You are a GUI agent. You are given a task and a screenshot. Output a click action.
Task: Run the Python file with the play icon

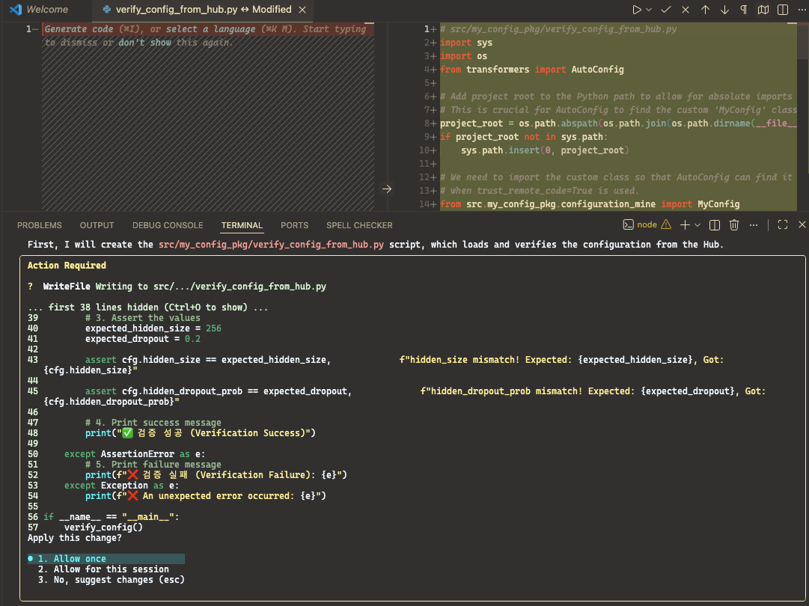point(637,10)
